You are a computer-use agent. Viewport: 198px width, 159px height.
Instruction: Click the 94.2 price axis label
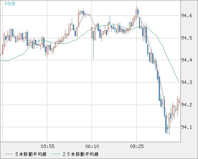tap(187, 105)
